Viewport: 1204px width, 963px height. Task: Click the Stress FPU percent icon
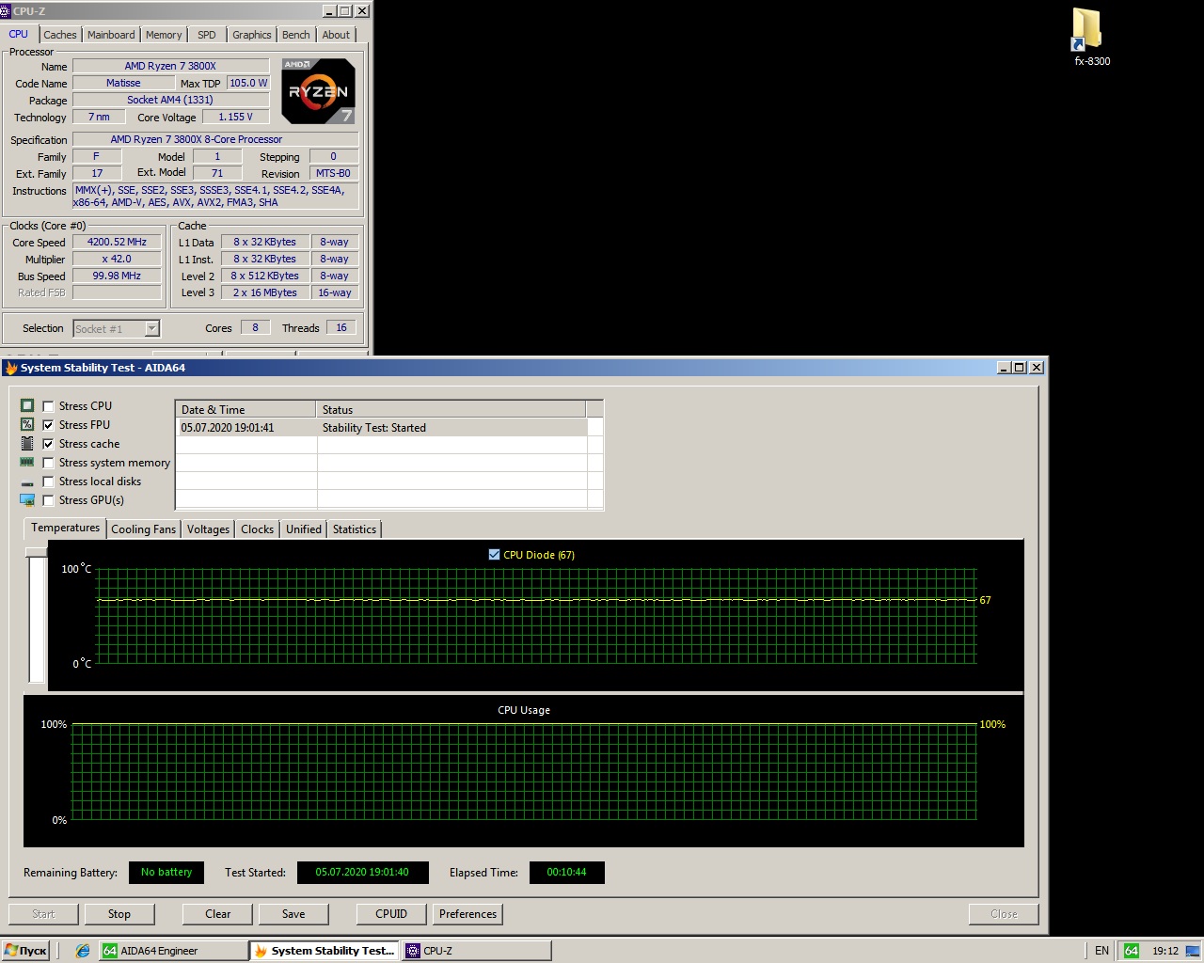27,425
